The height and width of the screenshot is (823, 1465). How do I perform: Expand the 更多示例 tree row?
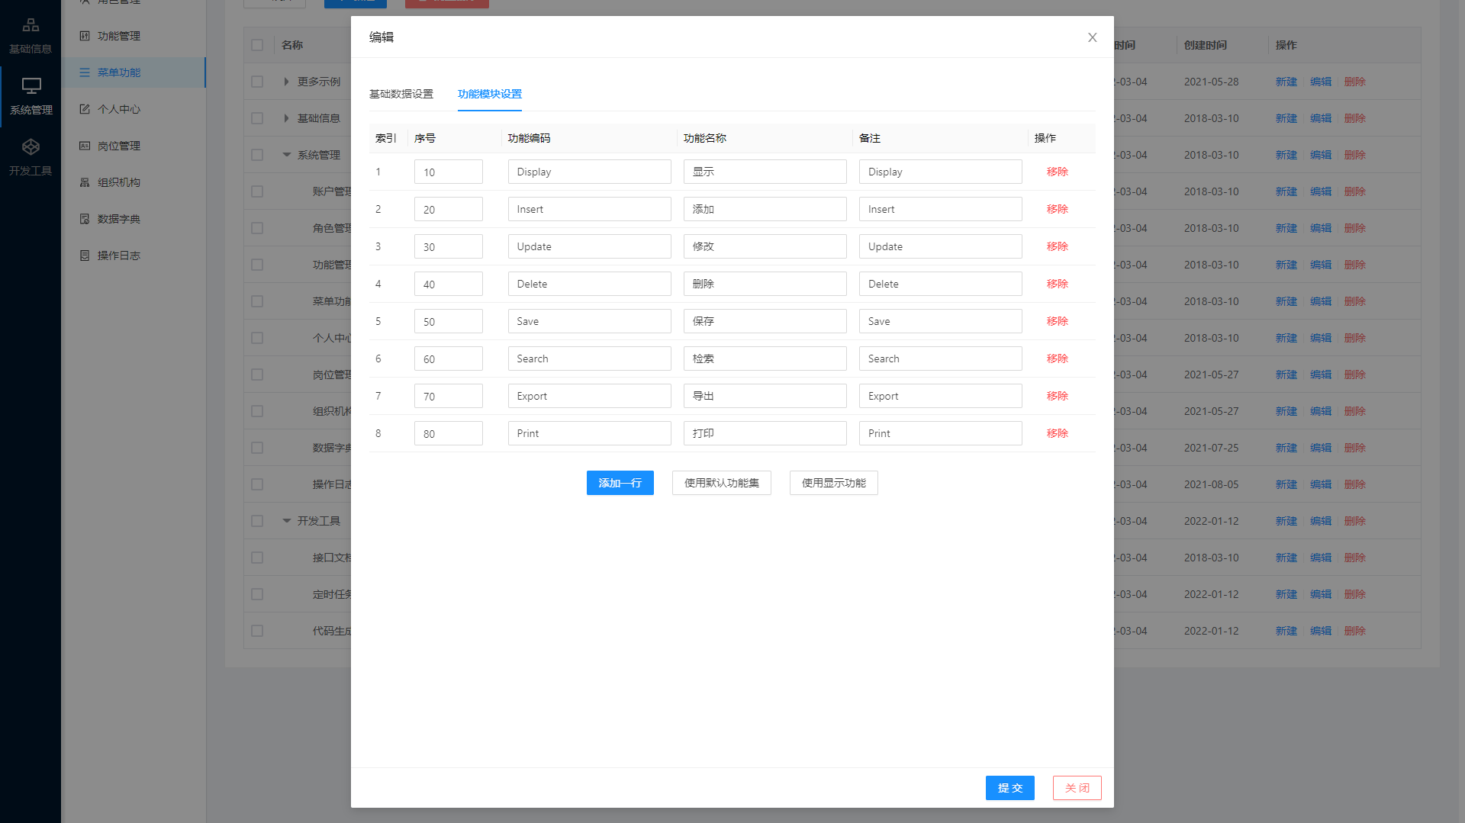pos(286,82)
